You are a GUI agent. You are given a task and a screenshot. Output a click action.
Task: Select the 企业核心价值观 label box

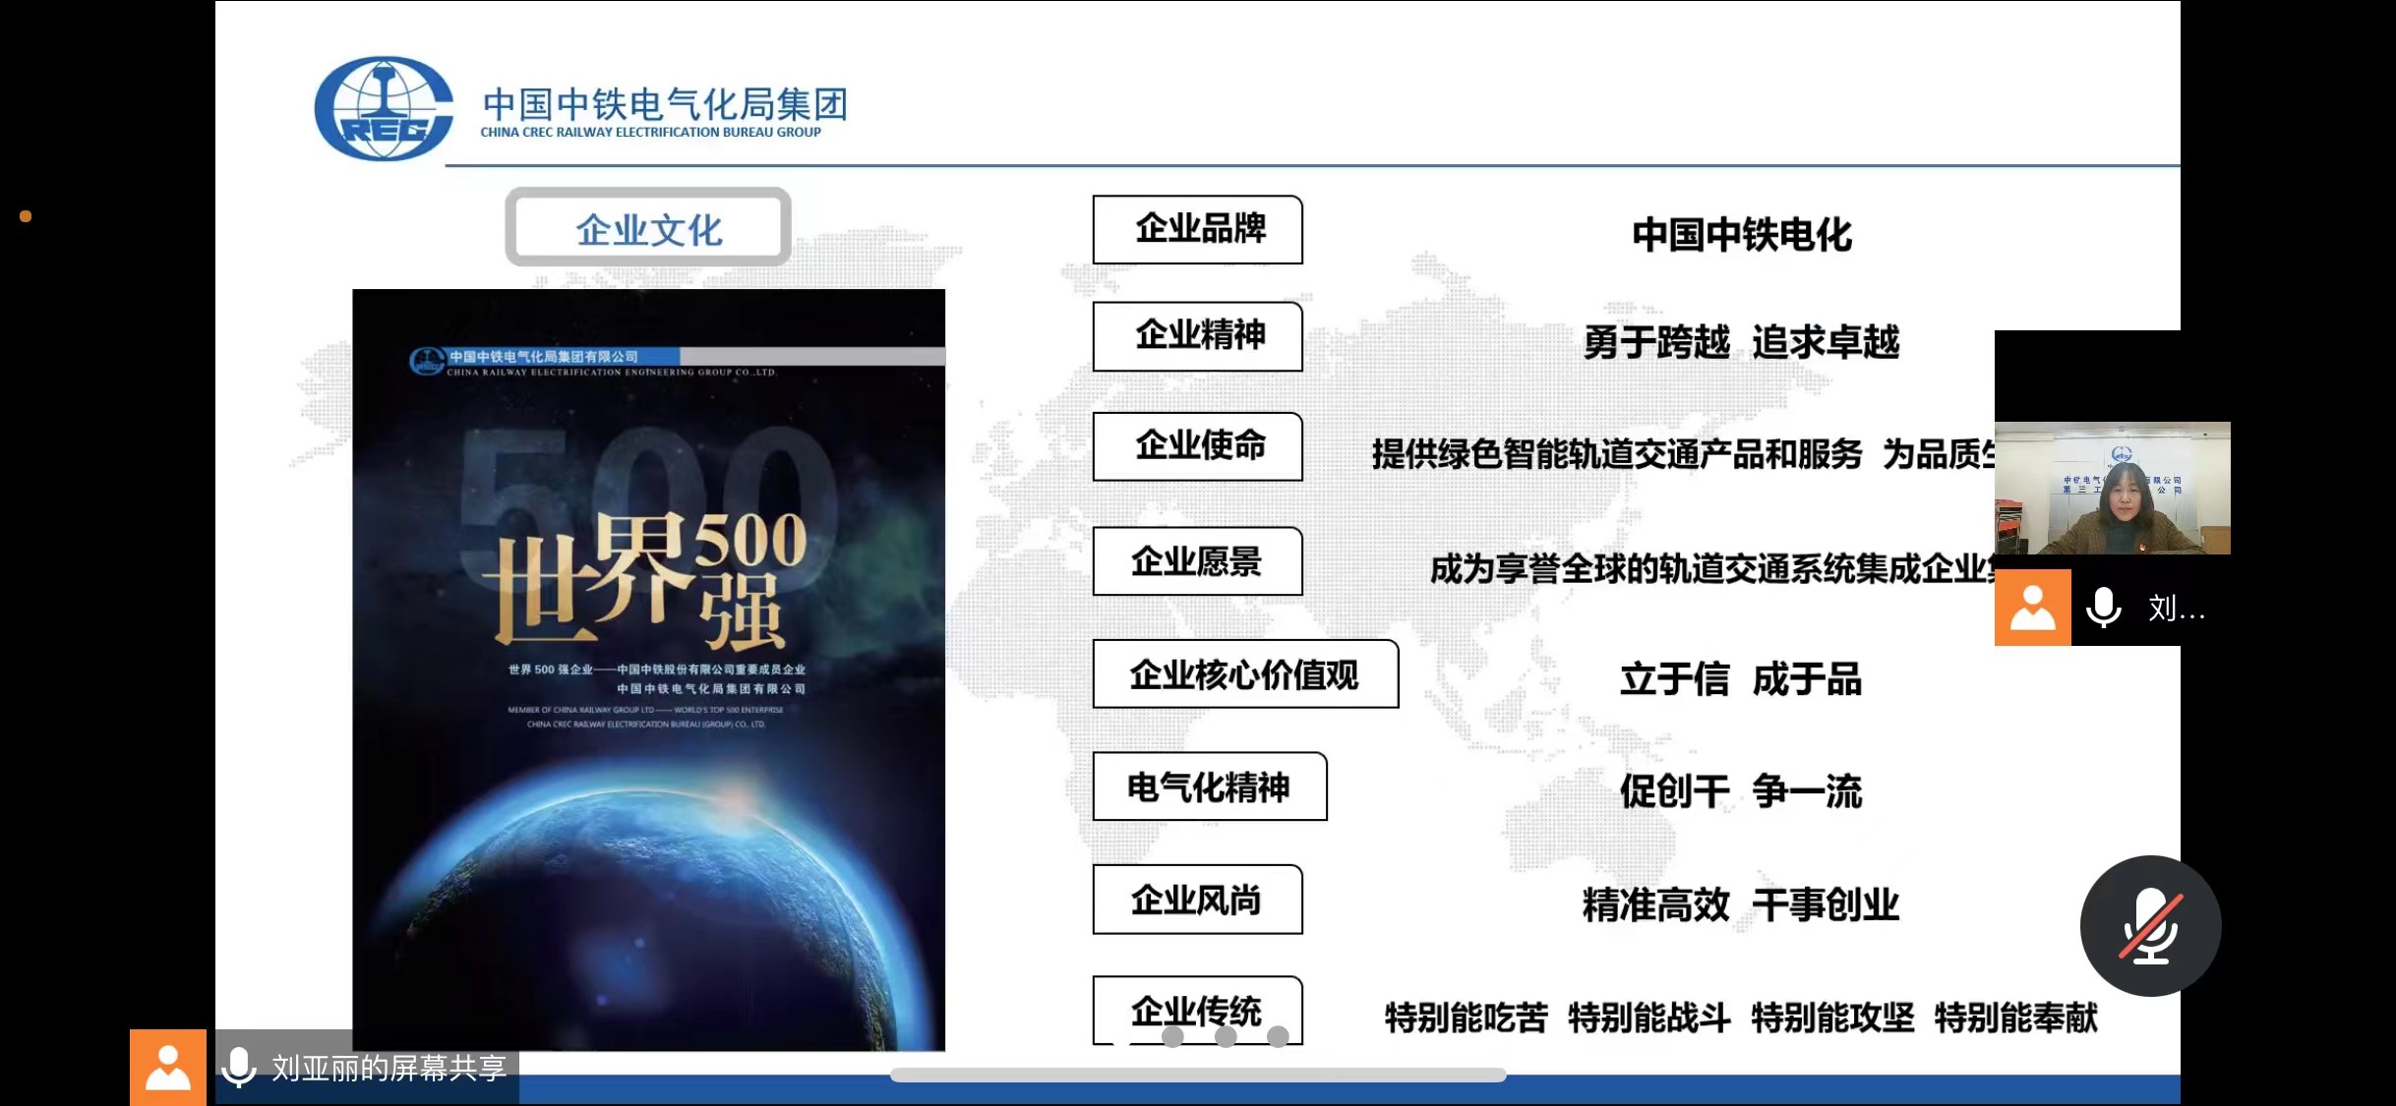[1245, 674]
